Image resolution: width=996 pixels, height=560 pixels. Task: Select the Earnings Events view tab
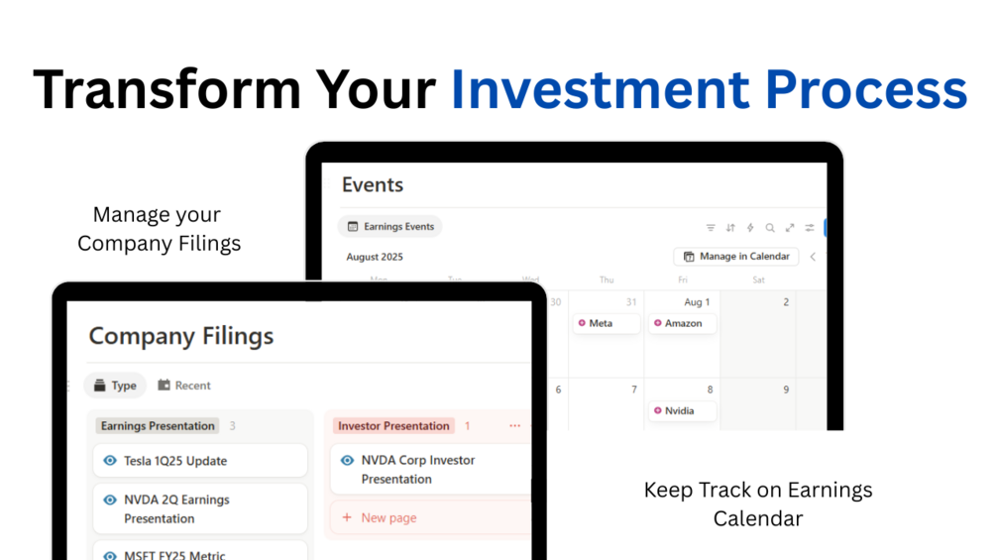[x=389, y=227]
